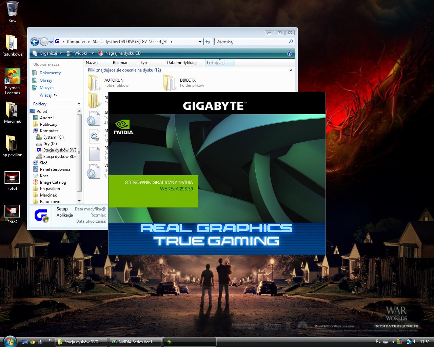The image size is (434, 347).
Task: Show hidden tray icons with the arrow
Action: pos(393,342)
